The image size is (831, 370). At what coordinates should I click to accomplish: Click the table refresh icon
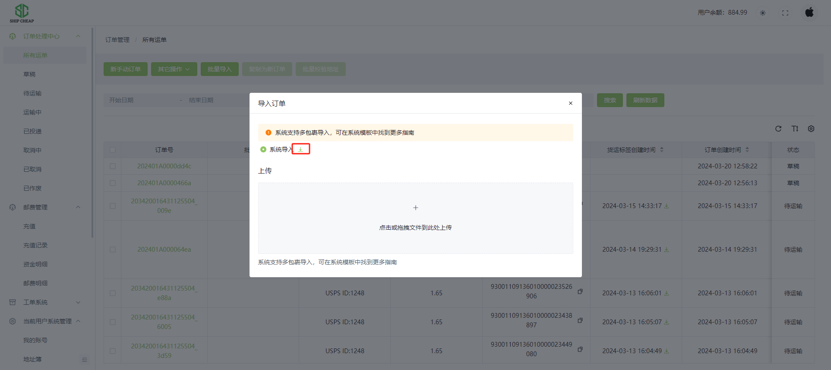click(778, 129)
